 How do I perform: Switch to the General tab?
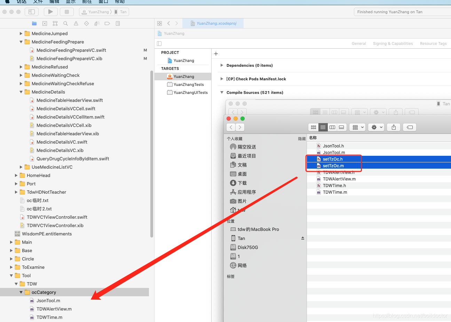[359, 44]
